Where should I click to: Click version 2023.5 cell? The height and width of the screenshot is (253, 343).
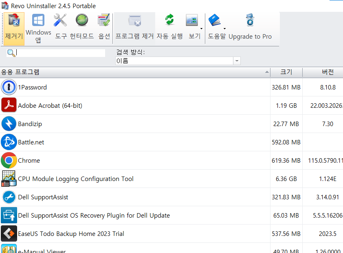coord(328,234)
